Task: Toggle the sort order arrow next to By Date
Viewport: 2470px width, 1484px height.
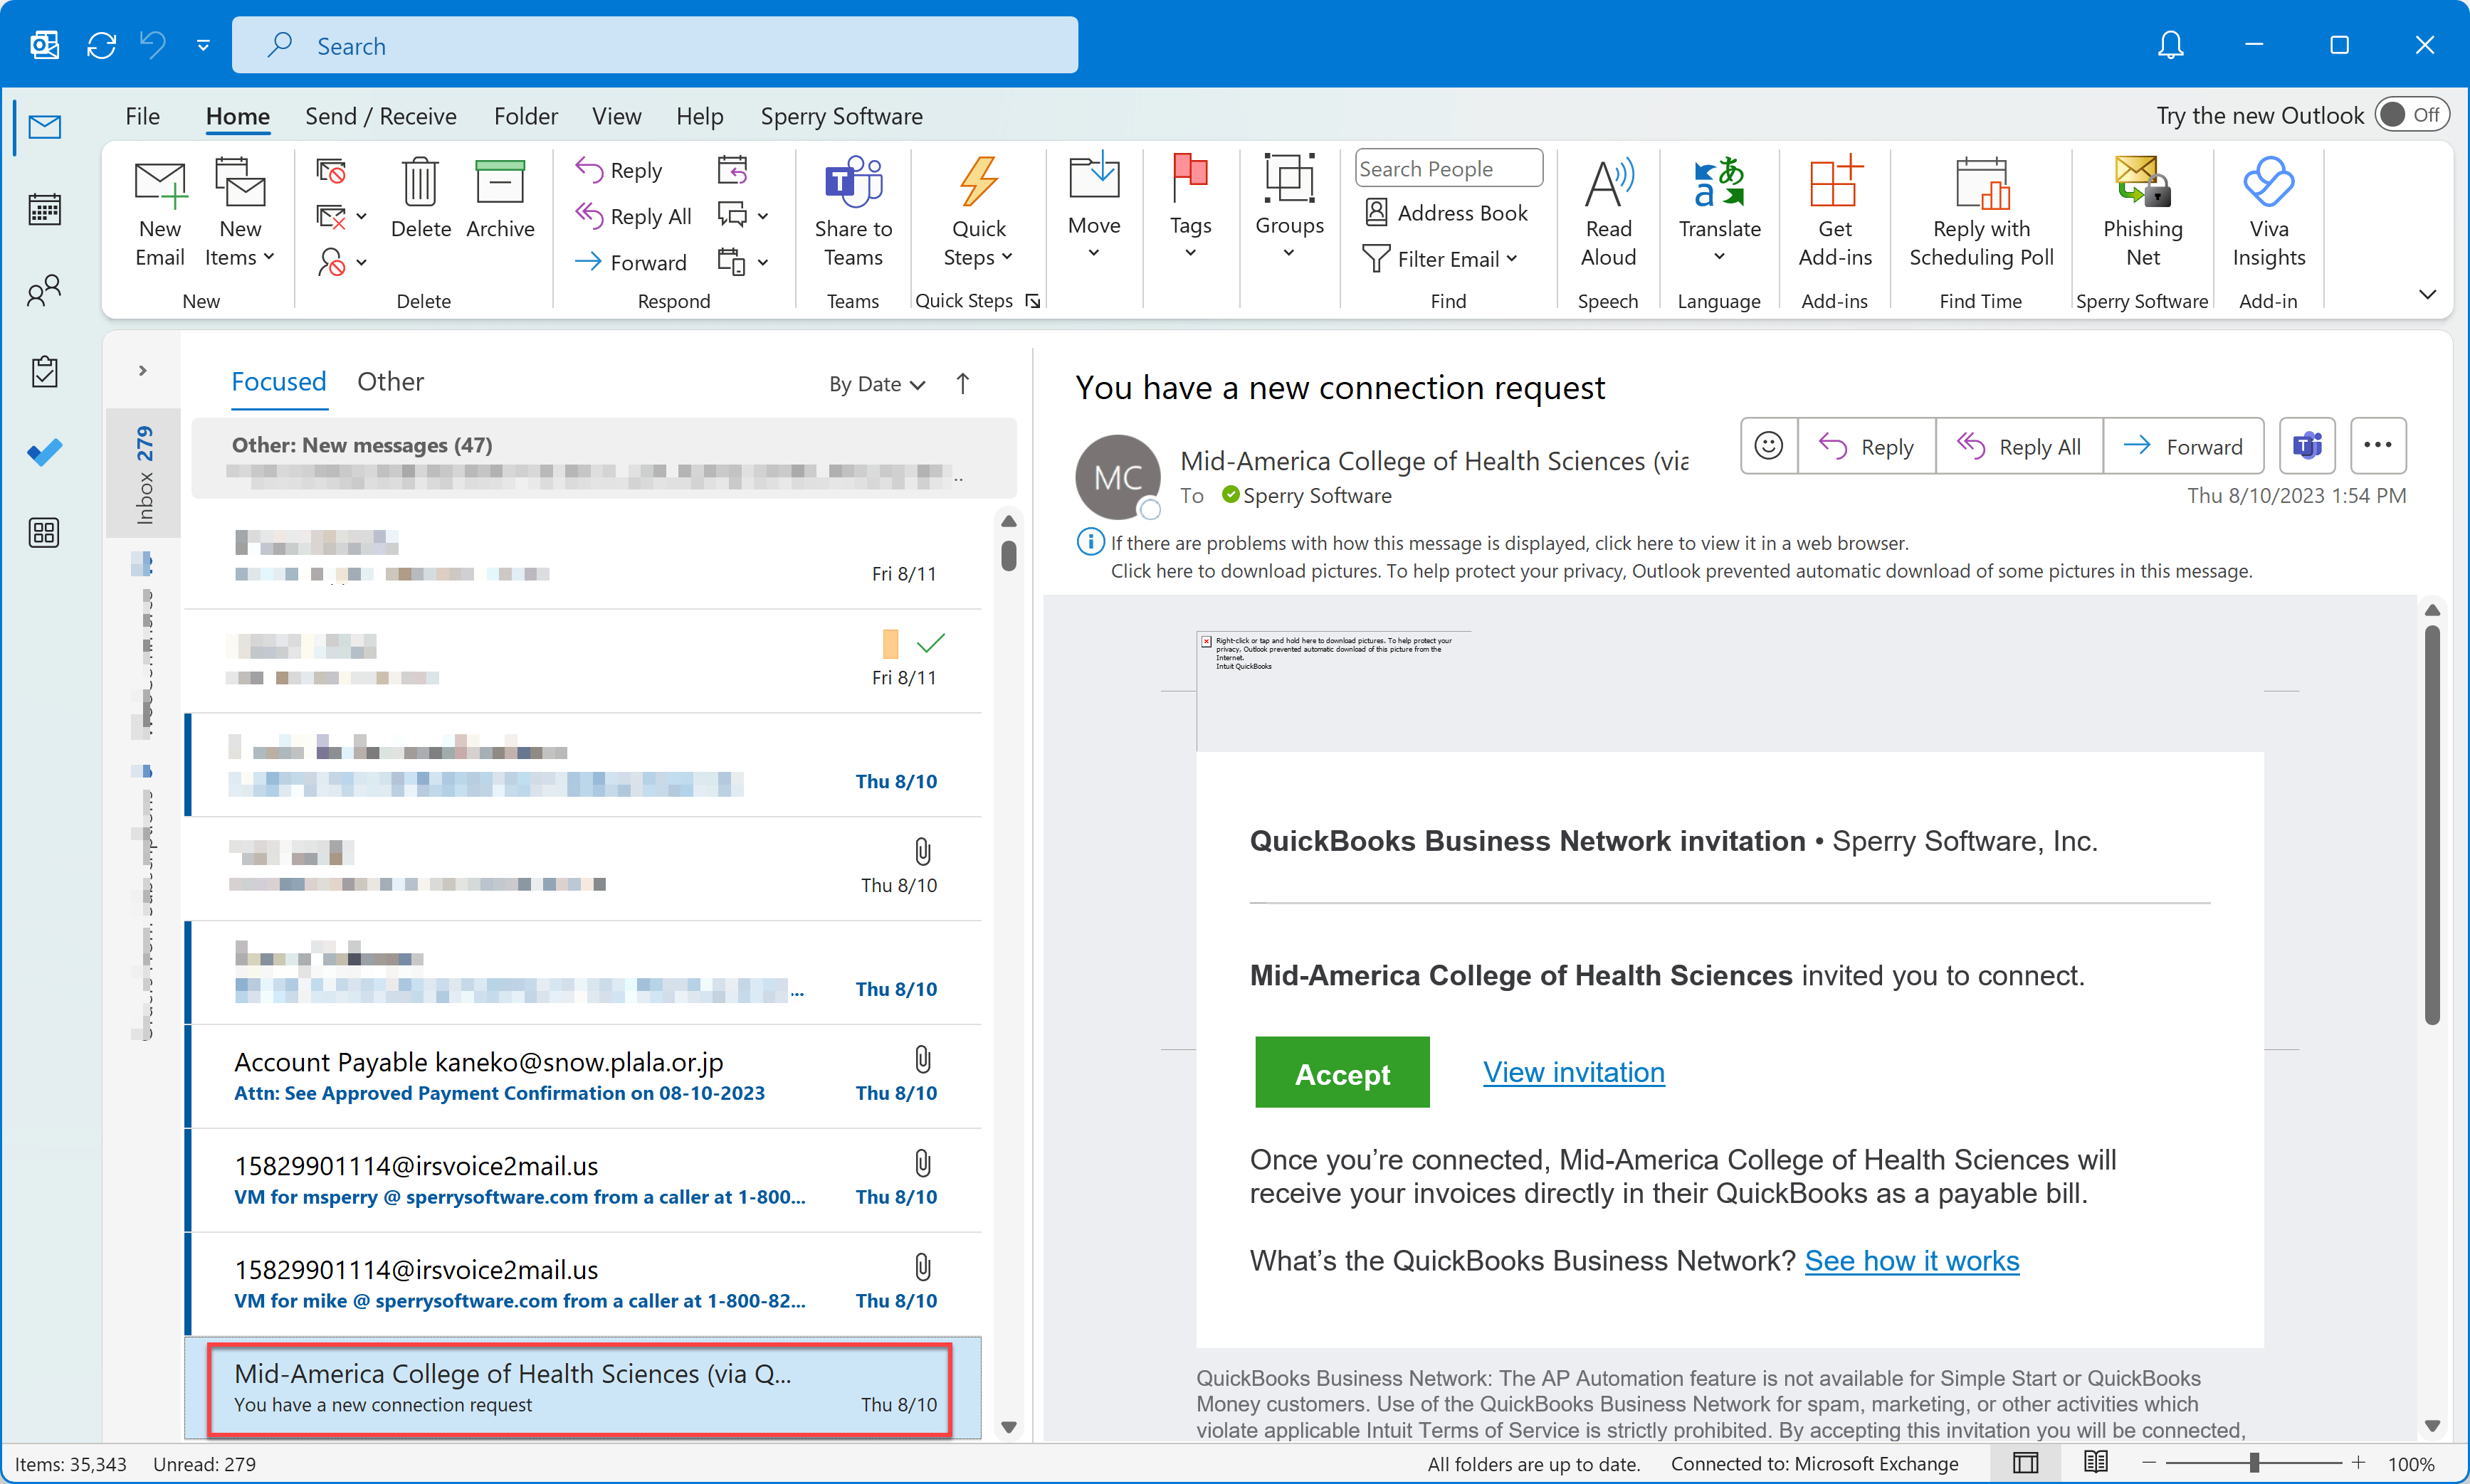Action: (x=962, y=384)
